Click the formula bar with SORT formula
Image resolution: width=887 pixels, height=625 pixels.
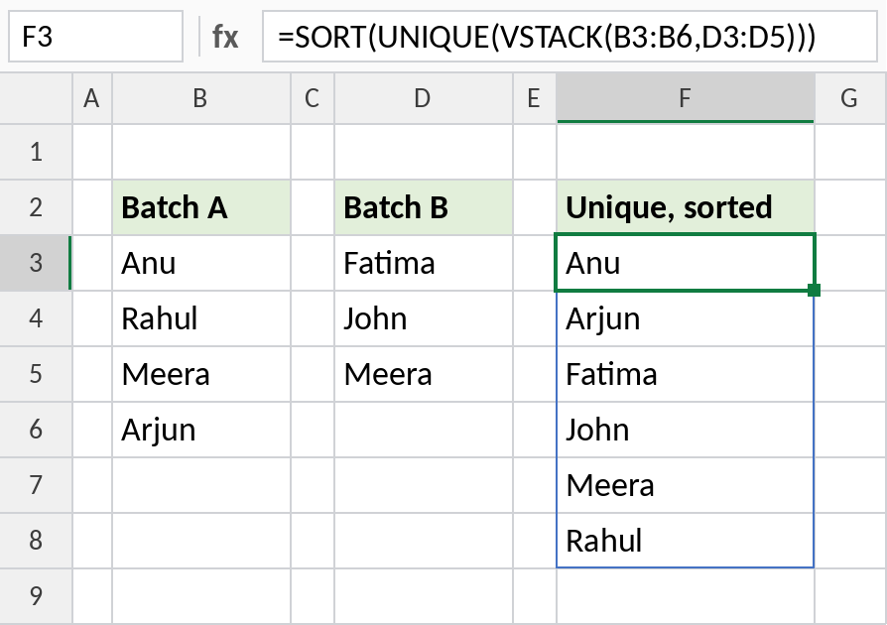[x=570, y=36]
